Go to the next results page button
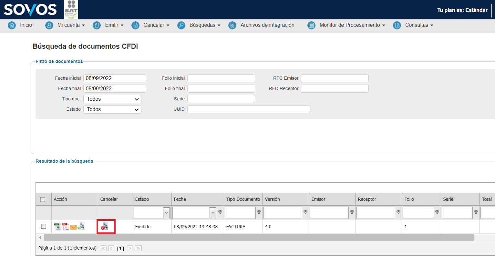Viewport: 495px width, 256px height. tap(130, 248)
